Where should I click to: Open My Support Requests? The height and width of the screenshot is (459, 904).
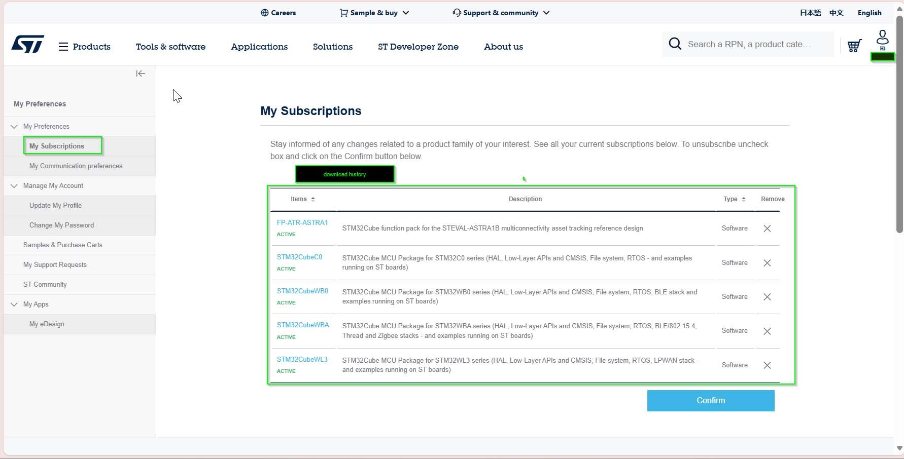pyautogui.click(x=55, y=264)
